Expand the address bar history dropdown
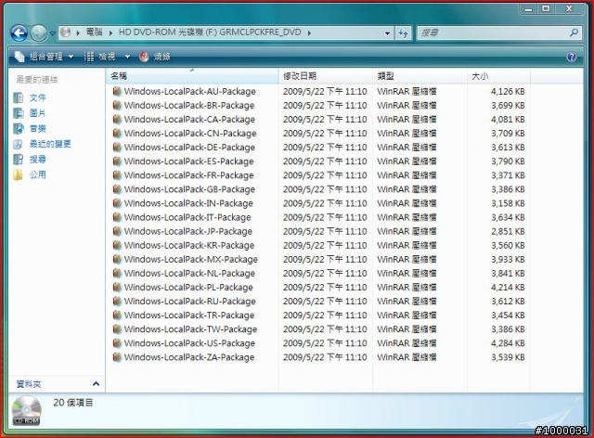Viewport: 594px width, 438px height. click(x=387, y=33)
